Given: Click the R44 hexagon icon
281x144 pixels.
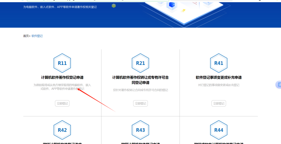Looking at the screenshot, I should 218,130.
